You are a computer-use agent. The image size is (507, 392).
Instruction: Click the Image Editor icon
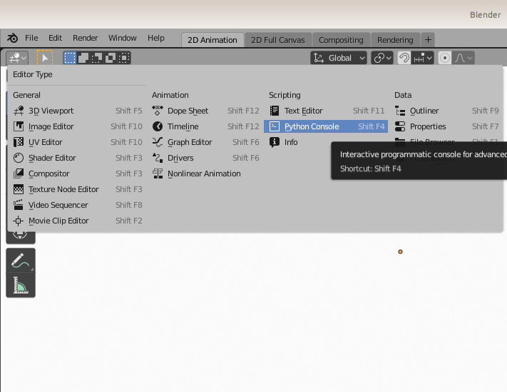[x=19, y=126]
